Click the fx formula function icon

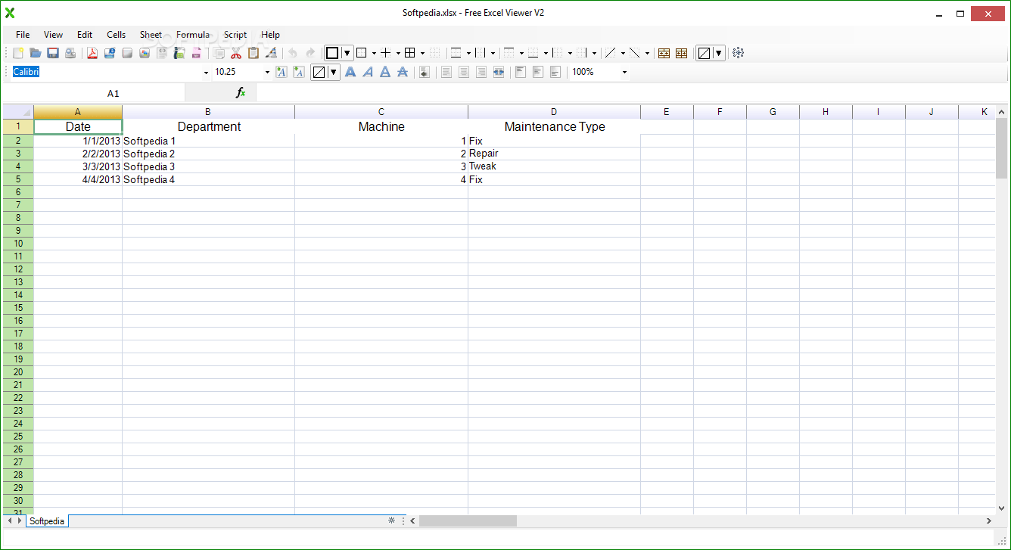241,92
